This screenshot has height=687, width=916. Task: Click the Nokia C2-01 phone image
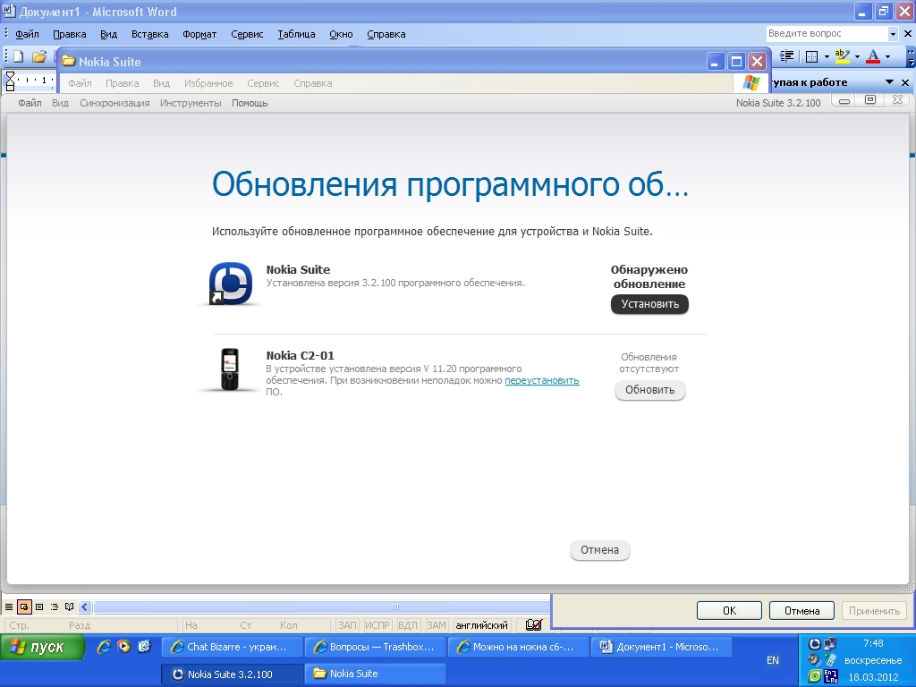click(230, 369)
